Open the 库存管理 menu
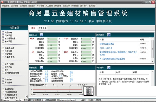Screen dimensions: 156x102 [40, 6]
